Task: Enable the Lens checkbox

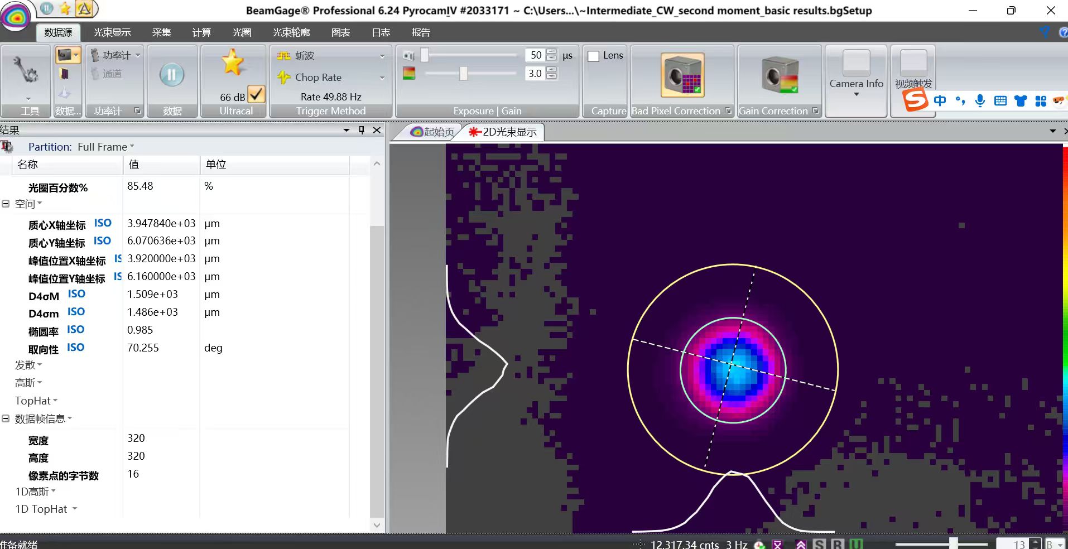Action: click(594, 56)
